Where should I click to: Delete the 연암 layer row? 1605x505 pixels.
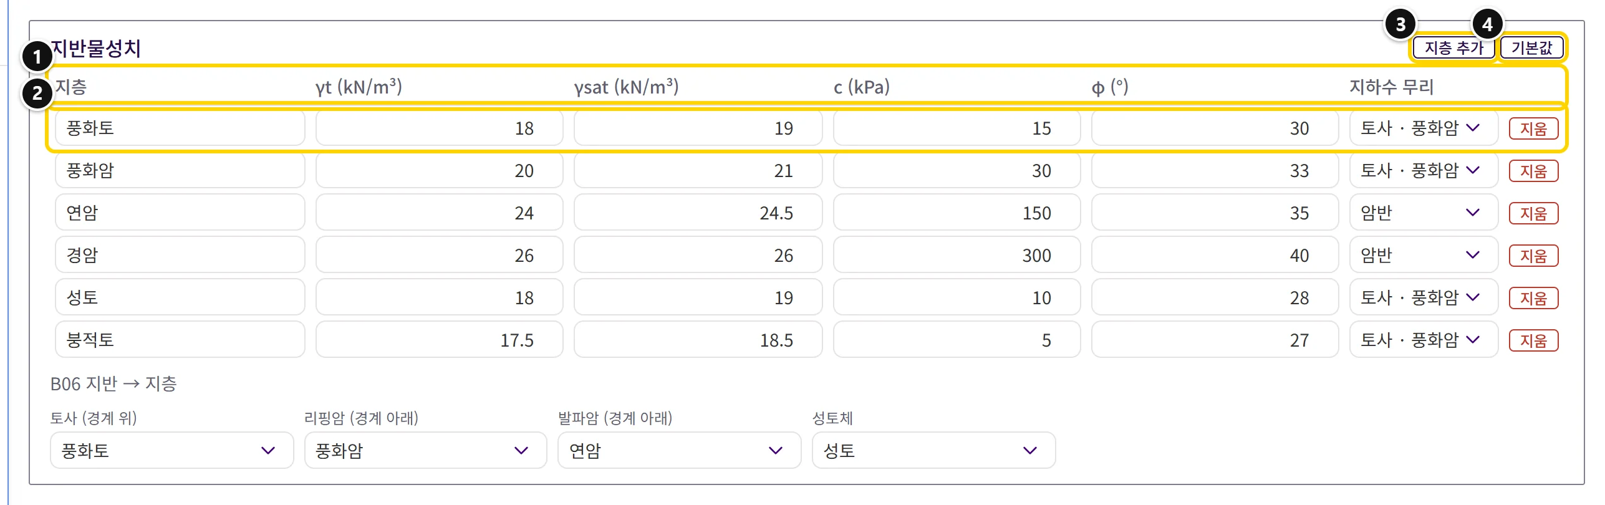[1533, 213]
